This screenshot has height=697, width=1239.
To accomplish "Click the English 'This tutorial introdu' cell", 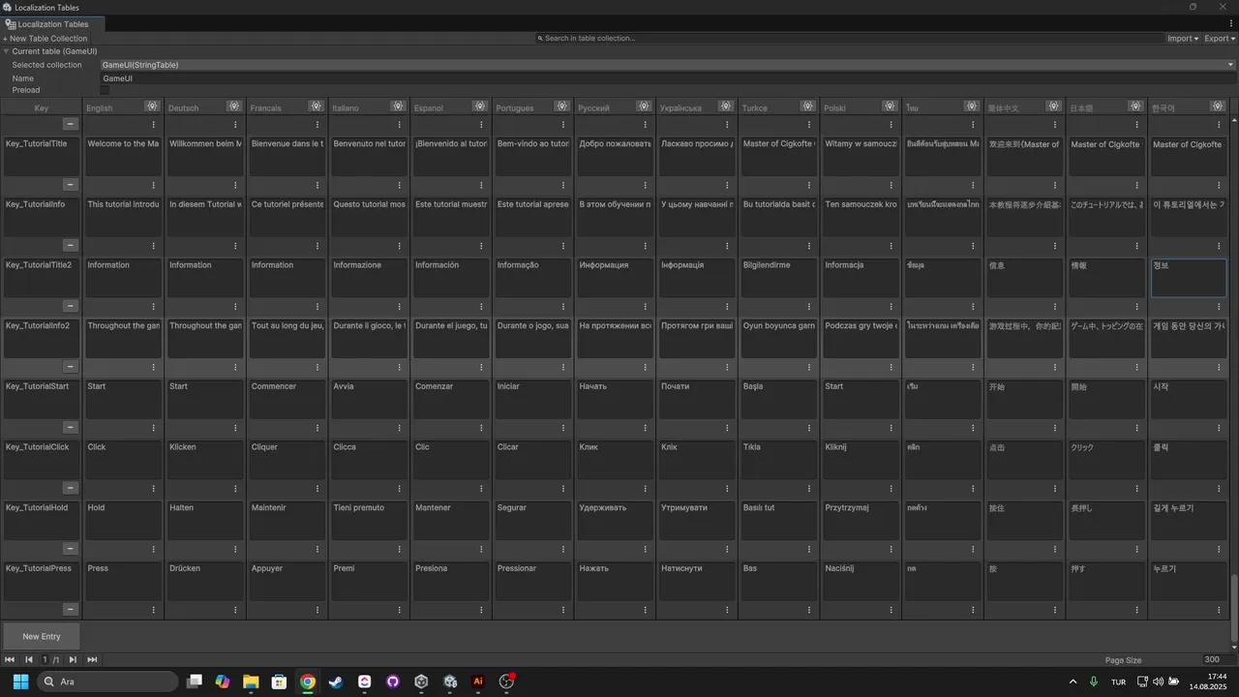I will (x=123, y=217).
